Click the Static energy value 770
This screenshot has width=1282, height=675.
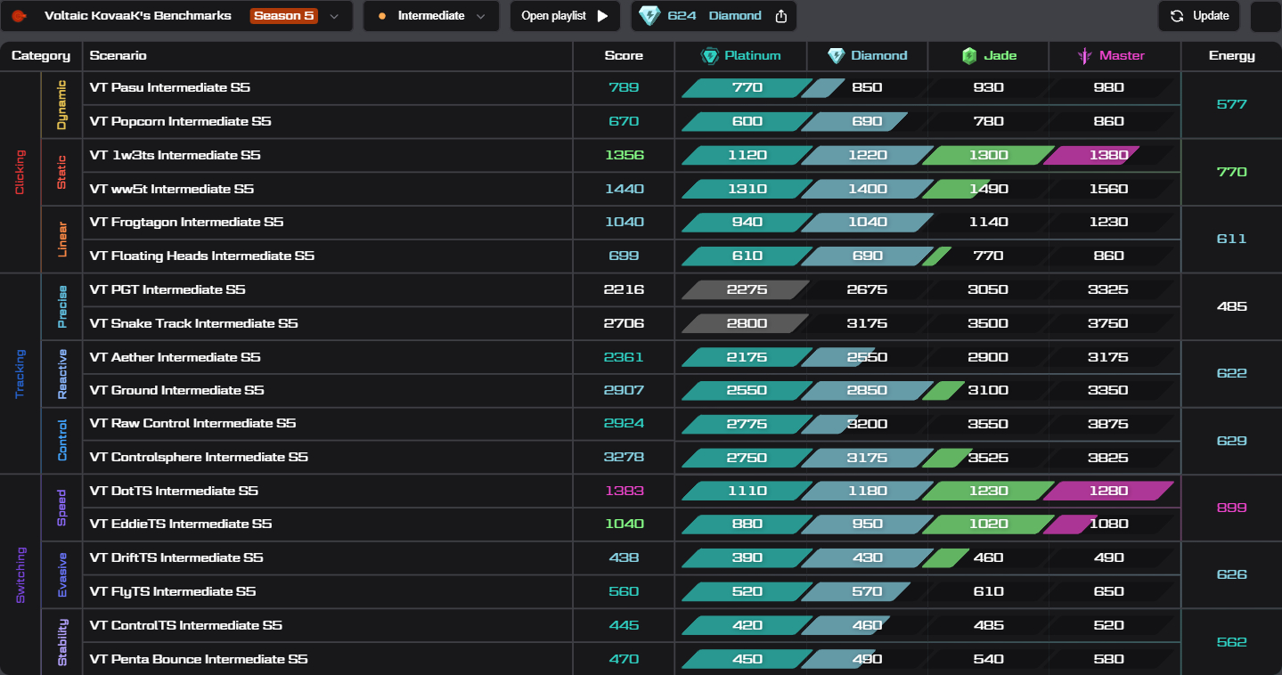(1232, 172)
